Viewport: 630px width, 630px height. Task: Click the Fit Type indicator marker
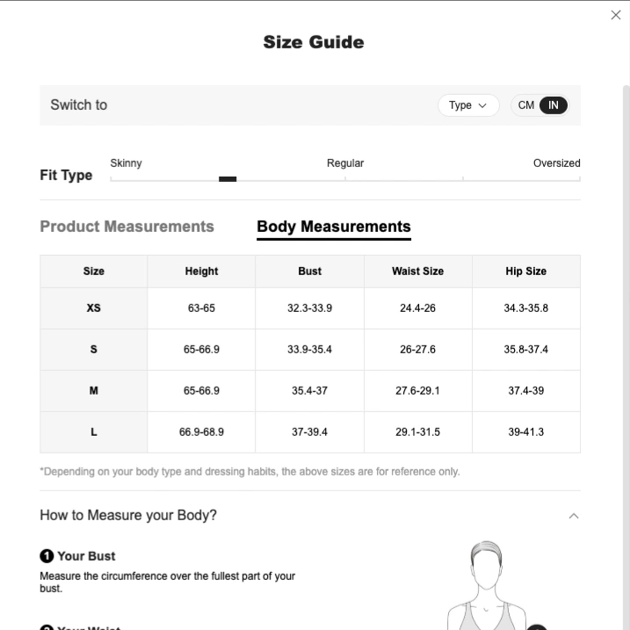(228, 179)
